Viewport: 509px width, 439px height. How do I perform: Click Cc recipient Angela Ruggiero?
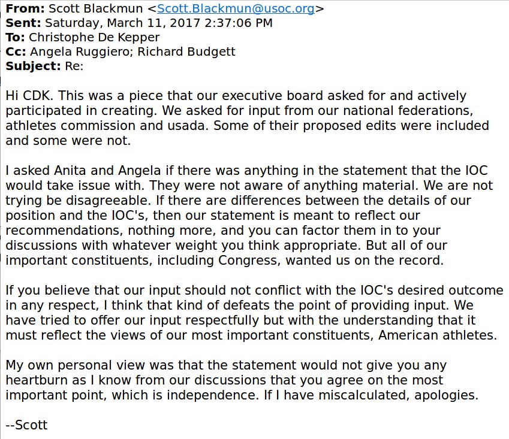click(80, 52)
